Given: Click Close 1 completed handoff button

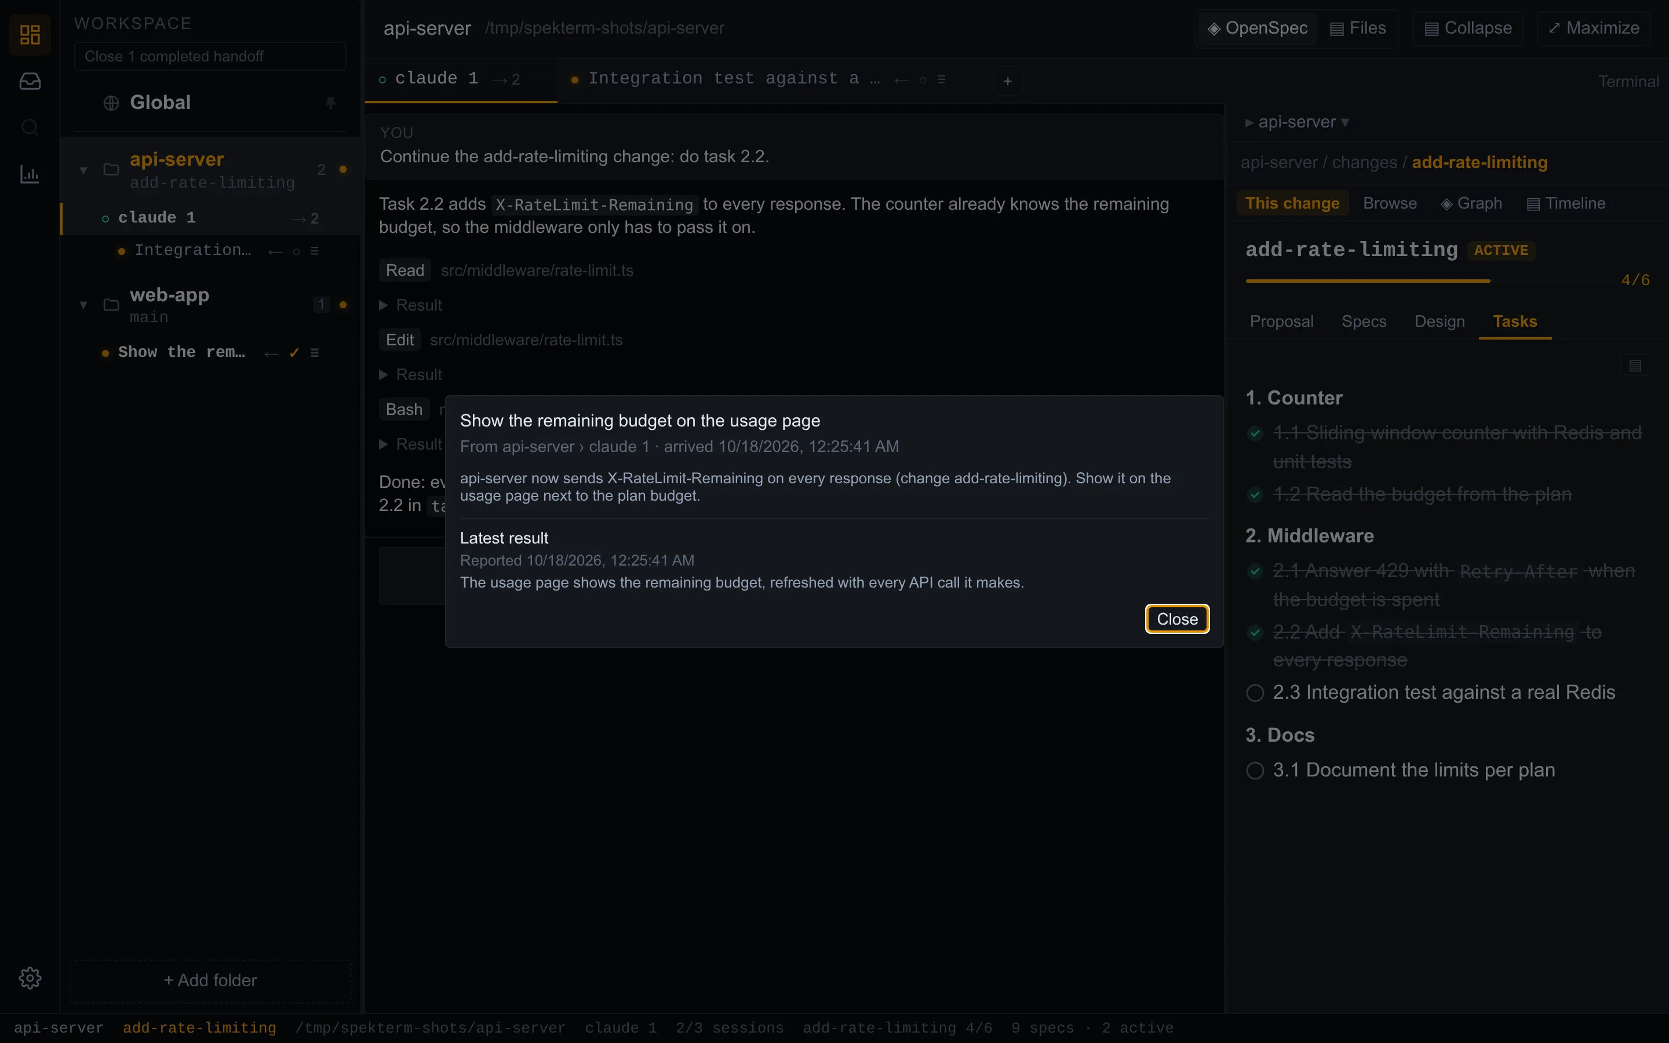Looking at the screenshot, I should 210,57.
